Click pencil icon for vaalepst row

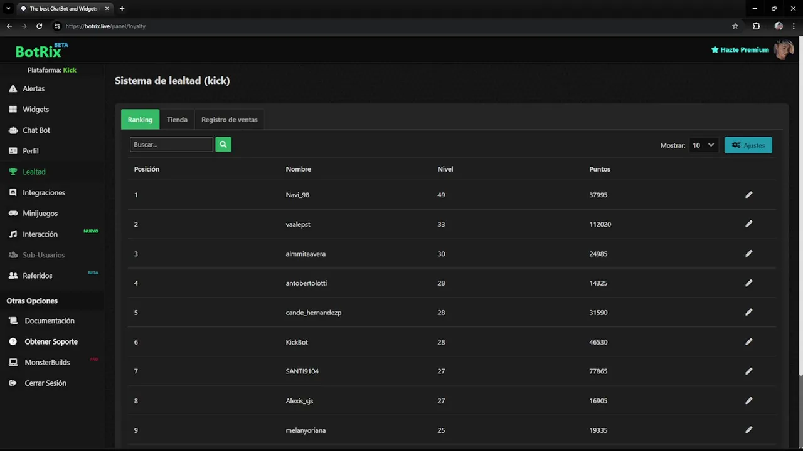[x=748, y=224]
